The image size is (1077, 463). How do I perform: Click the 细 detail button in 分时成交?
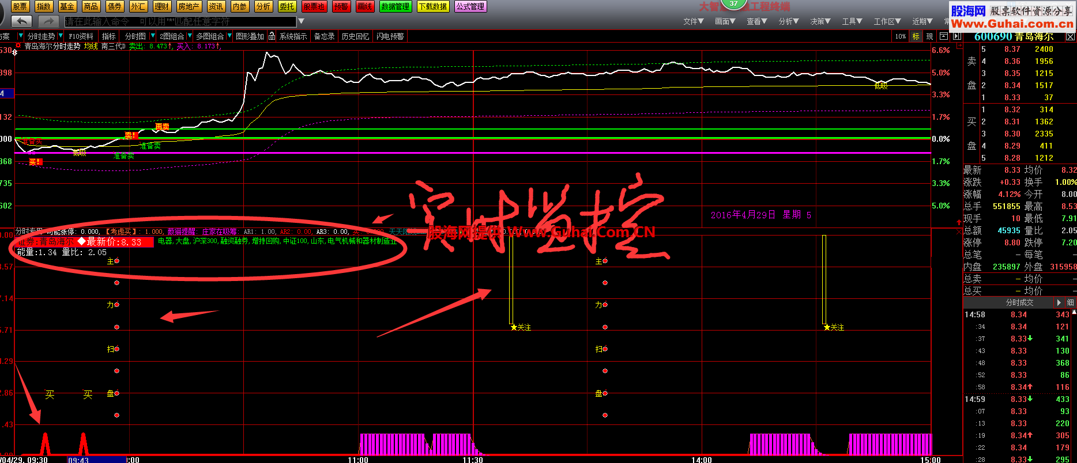coord(1071,302)
